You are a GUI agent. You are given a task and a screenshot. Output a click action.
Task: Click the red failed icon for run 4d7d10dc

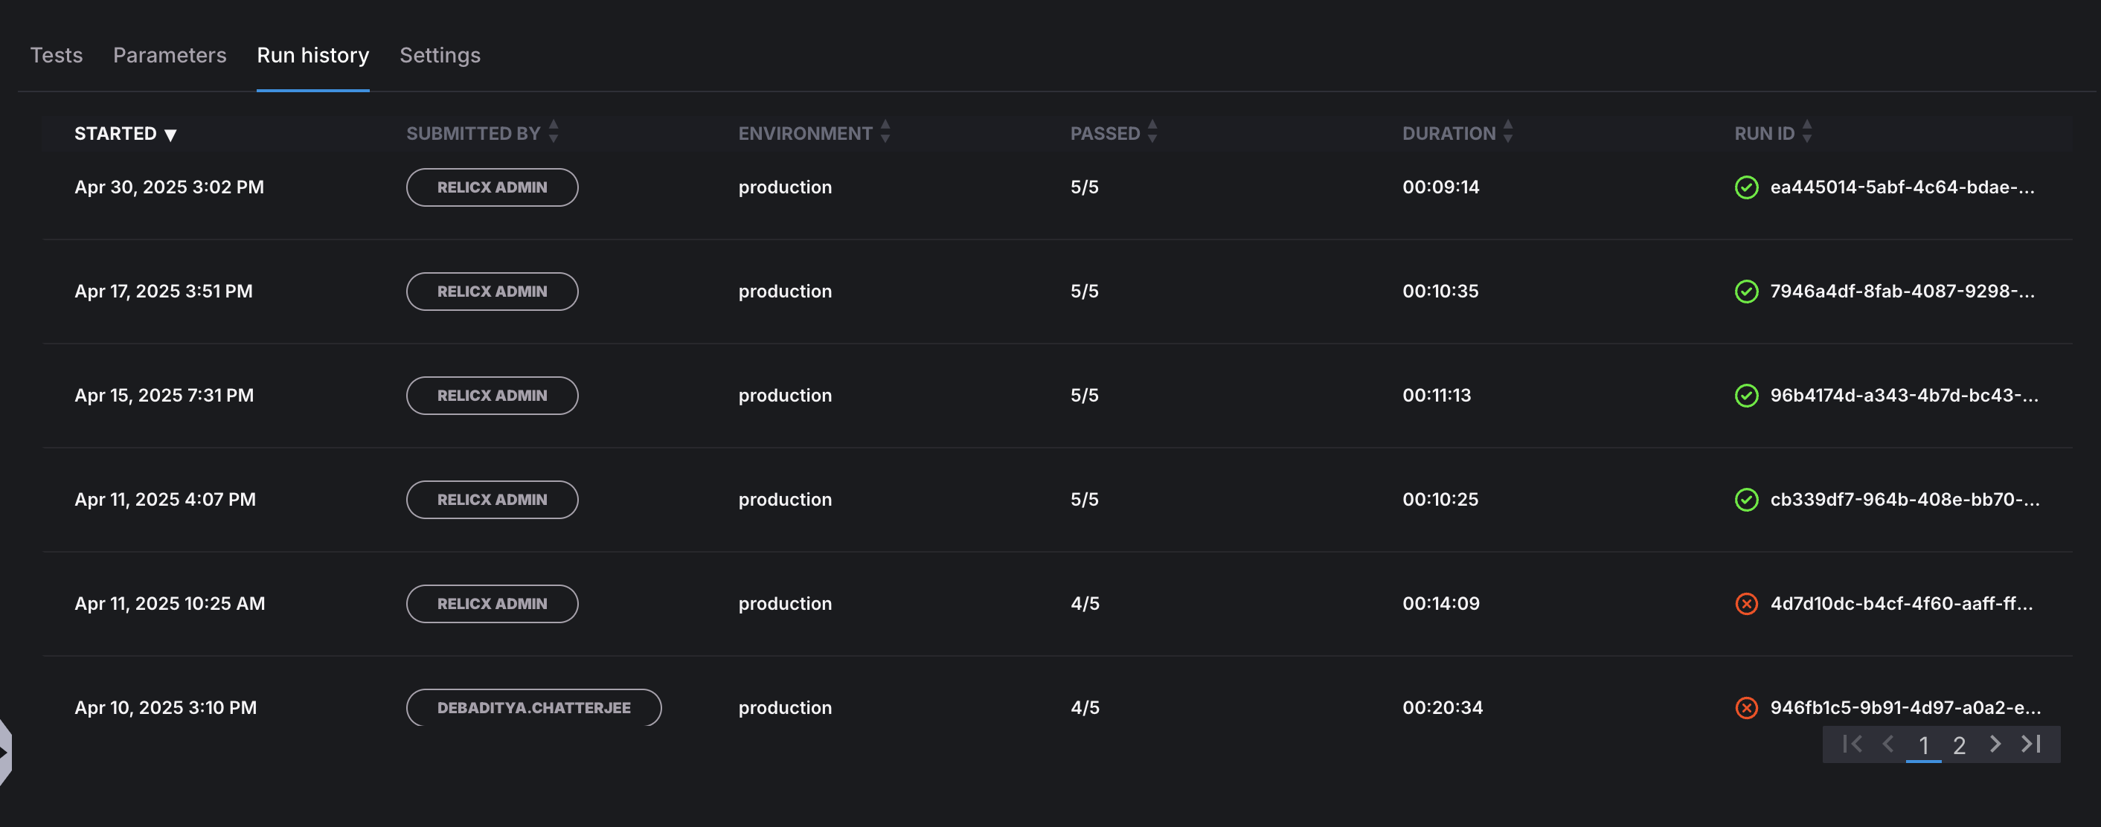point(1746,604)
